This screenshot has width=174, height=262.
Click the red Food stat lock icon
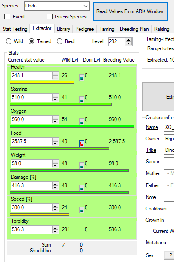[x=81, y=144]
